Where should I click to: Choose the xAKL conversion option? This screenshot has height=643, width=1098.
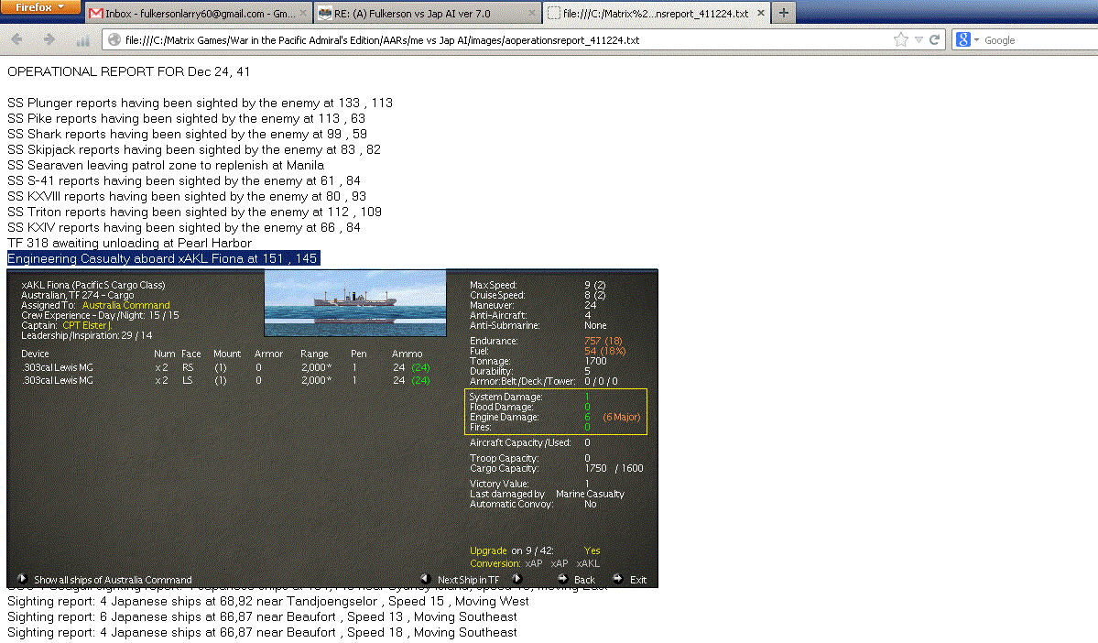click(x=588, y=563)
